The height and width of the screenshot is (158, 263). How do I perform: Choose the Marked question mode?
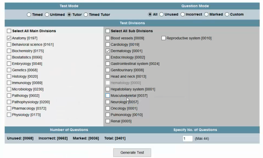pos(206,14)
